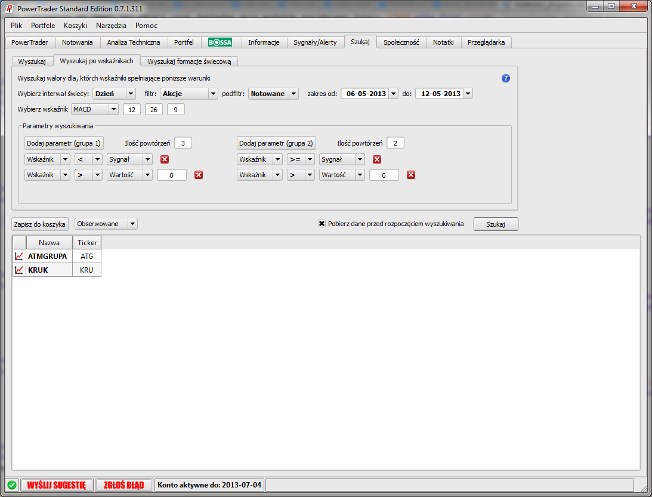Switch to the PowerTrader main tab
This screenshot has height=497, width=652.
tap(30, 42)
